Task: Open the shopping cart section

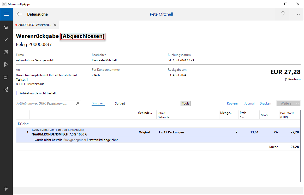Action: click(x=6, y=27)
